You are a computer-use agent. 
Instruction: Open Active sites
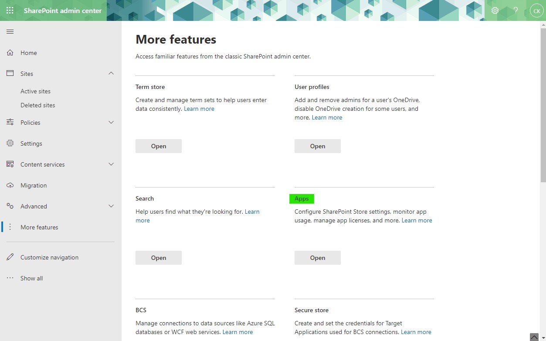tap(35, 91)
